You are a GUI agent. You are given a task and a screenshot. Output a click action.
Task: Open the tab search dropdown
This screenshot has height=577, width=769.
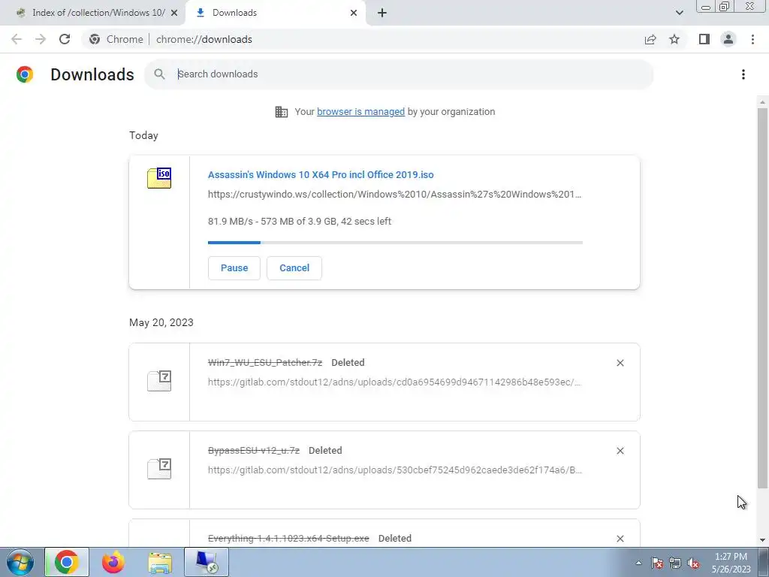click(679, 13)
